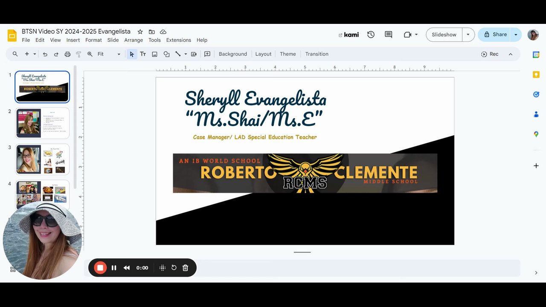Open the new slide layout dropdown arrow
Image resolution: width=546 pixels, height=307 pixels.
coord(34,54)
